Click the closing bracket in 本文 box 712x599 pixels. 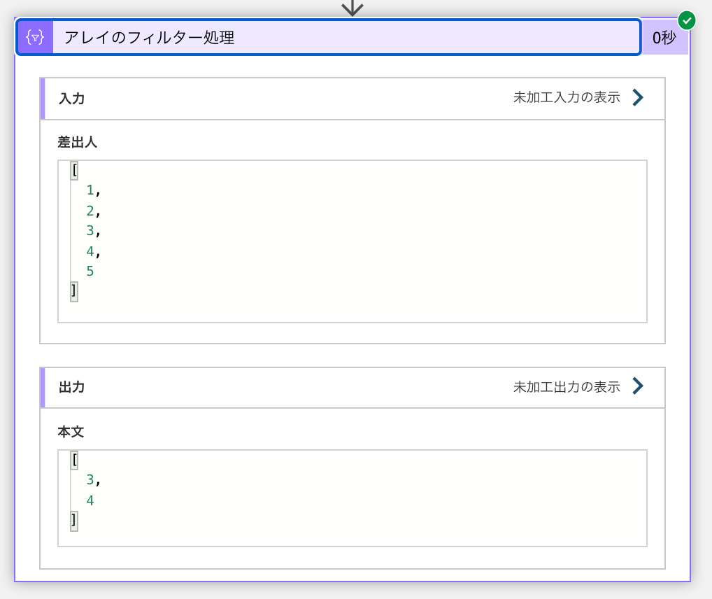[x=74, y=521]
